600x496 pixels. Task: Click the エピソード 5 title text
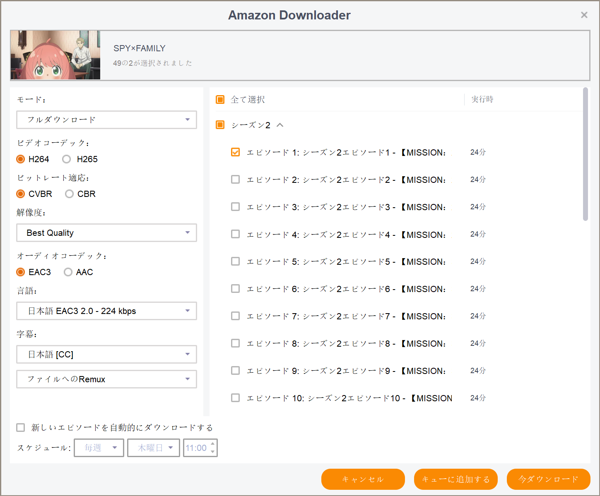point(347,262)
